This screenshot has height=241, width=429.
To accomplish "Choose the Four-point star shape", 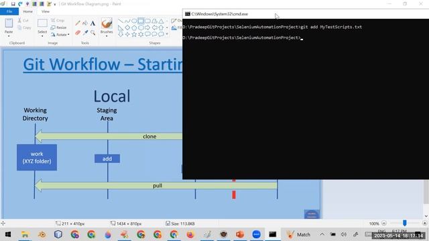I will [127, 34].
